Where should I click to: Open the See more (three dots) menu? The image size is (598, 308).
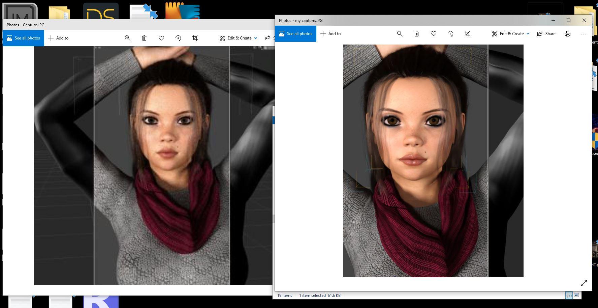click(584, 34)
